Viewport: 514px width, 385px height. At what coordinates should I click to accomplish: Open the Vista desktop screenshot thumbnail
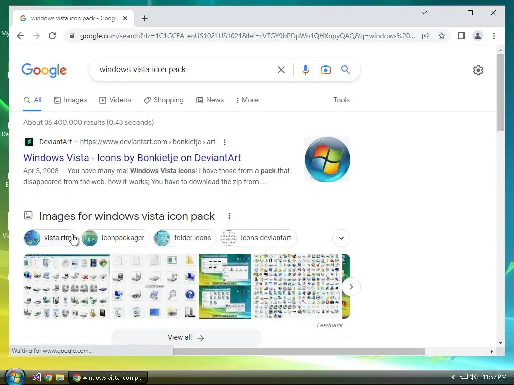tap(225, 286)
